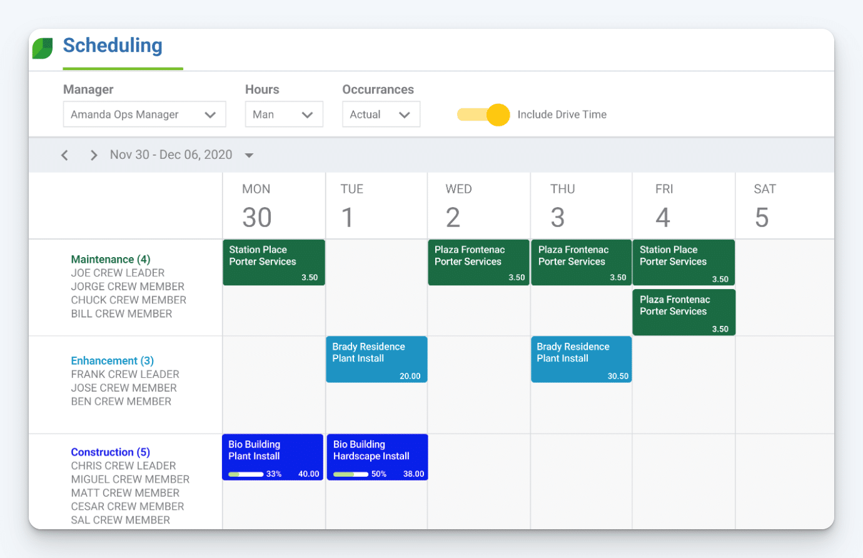
Task: Select Plaza Frontenac Porter Services on Friday
Action: point(683,312)
